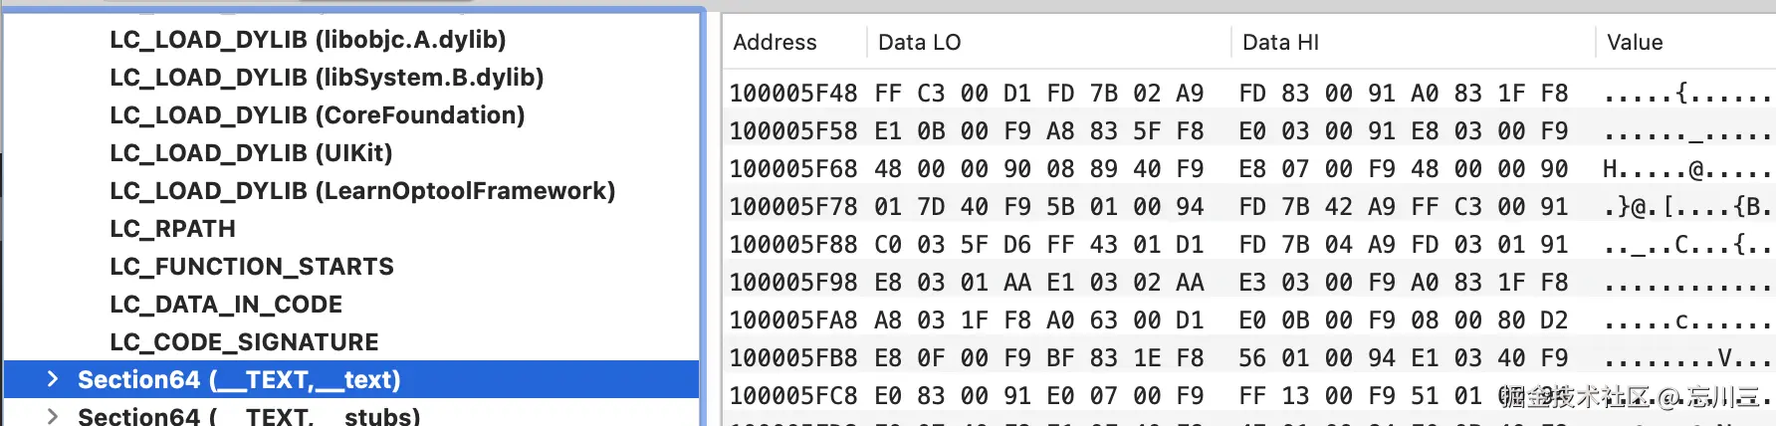This screenshot has width=1776, height=426.
Task: Select the LC_CODE_SIGNATURE load command
Action: [x=244, y=342]
